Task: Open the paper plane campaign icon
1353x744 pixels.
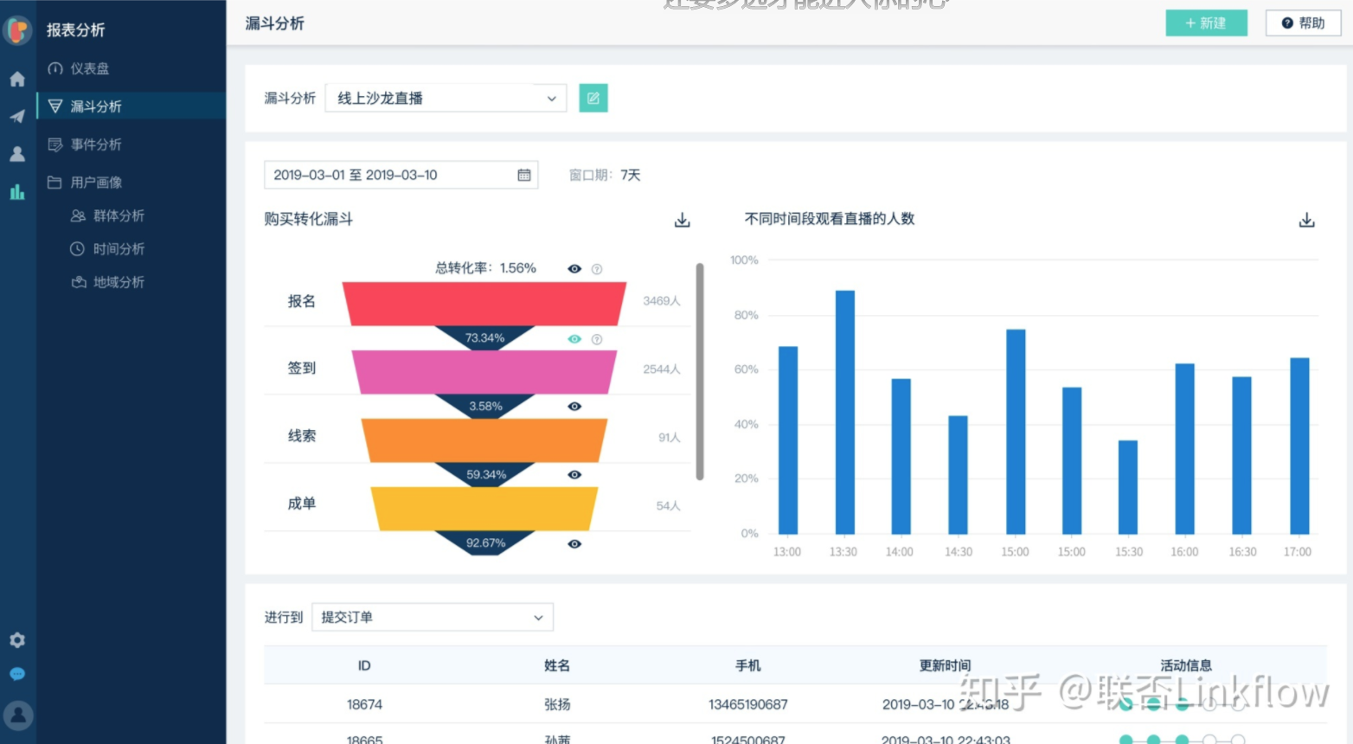Action: click(17, 116)
